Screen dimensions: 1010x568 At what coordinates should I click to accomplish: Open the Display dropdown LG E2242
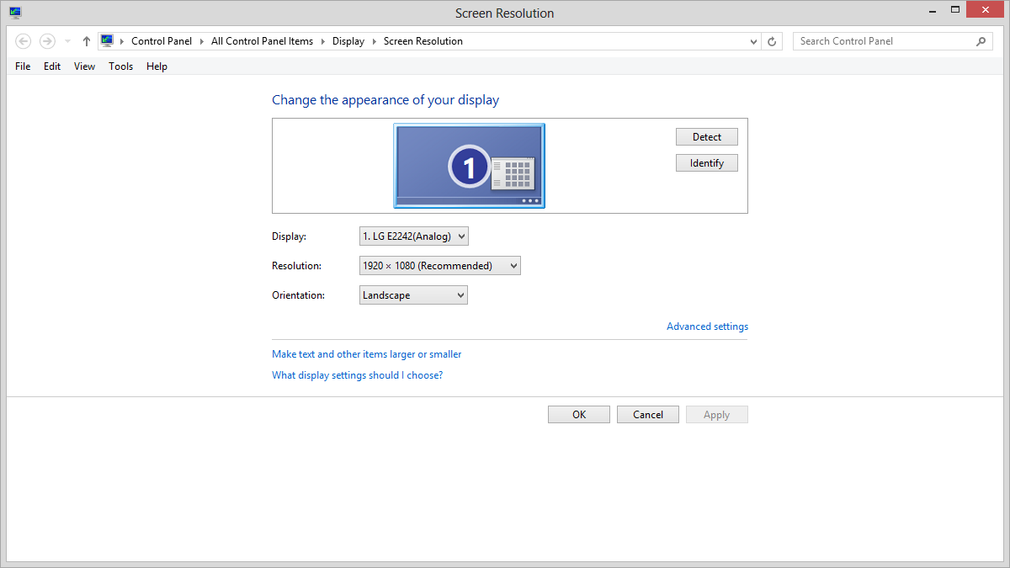coord(413,236)
